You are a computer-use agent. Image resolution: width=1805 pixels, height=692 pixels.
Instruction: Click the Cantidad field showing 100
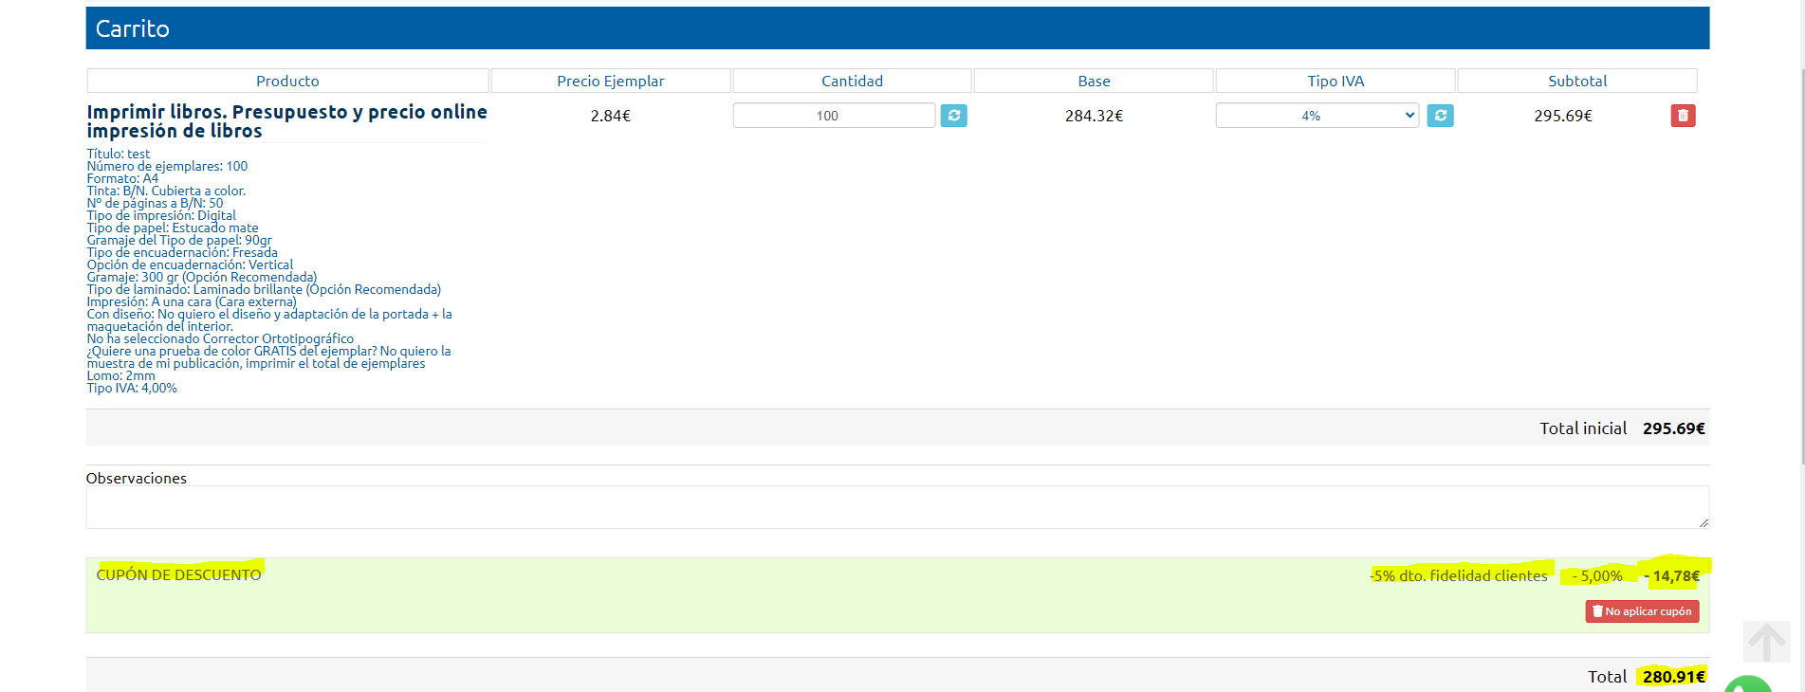834,116
